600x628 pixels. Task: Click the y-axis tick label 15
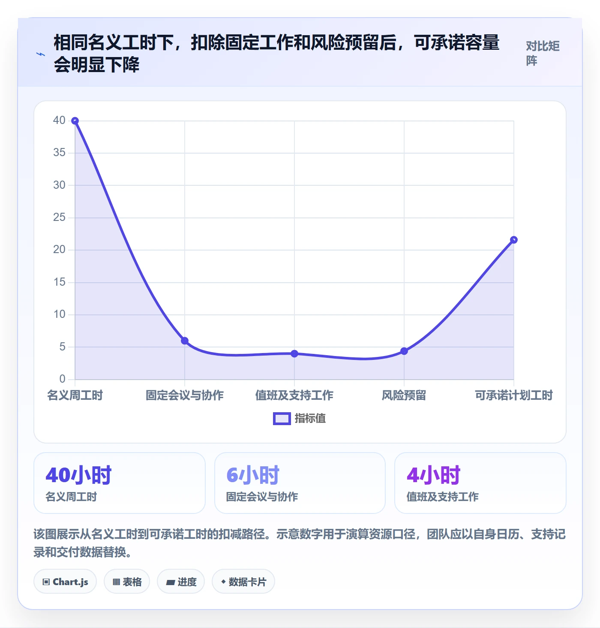click(60, 282)
